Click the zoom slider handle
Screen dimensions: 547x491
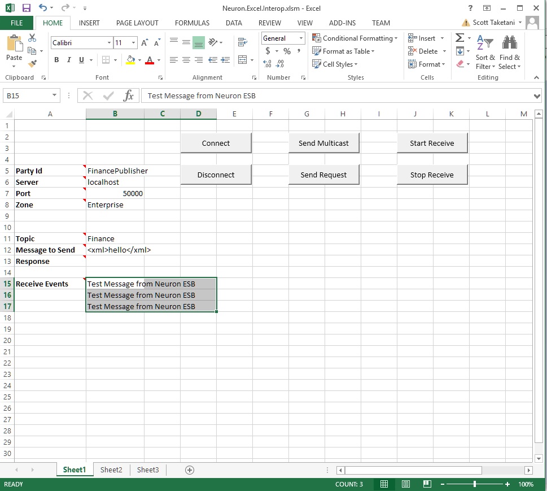tap(474, 484)
